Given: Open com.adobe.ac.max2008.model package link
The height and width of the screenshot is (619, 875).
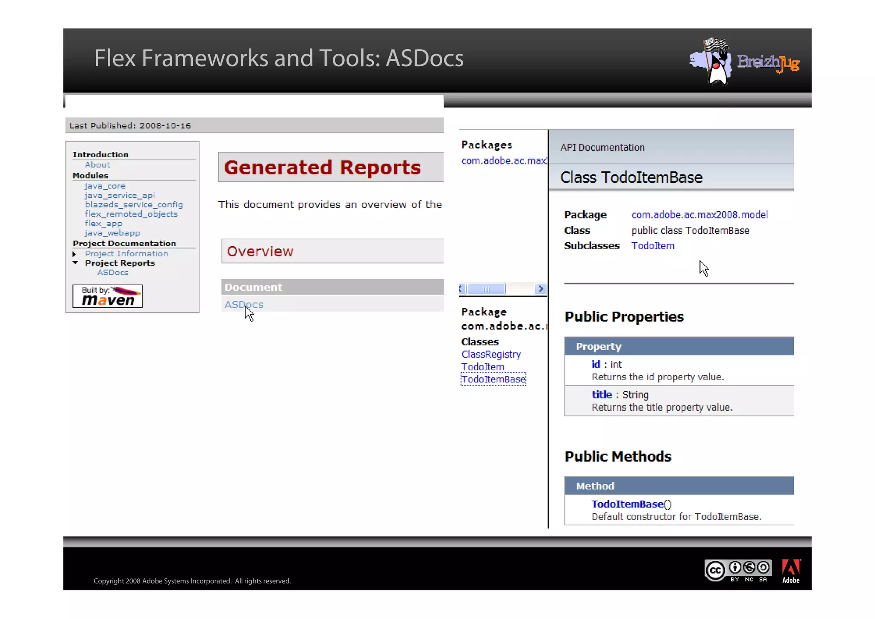Looking at the screenshot, I should (699, 215).
